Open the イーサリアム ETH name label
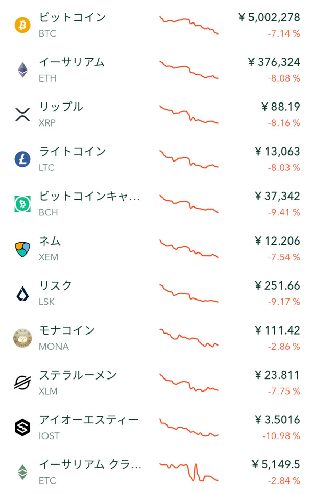313x494 pixels. [x=72, y=62]
